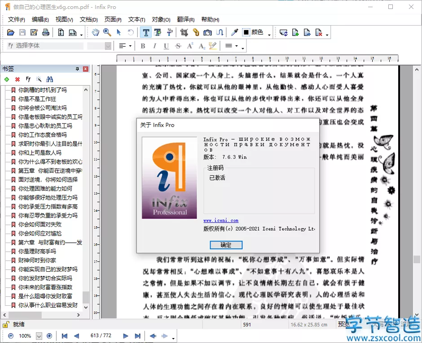Screen dimensions: 422x343
Task: Expand the text alignment dropdown
Action: coord(130,46)
